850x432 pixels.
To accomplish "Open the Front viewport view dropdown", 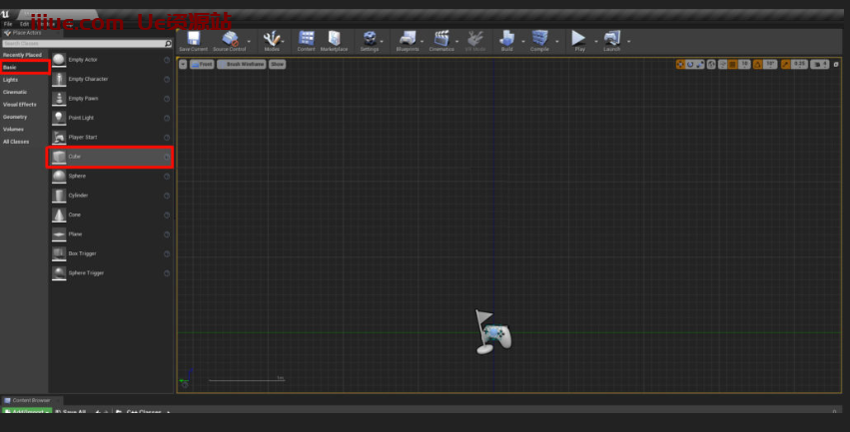I will (x=202, y=64).
